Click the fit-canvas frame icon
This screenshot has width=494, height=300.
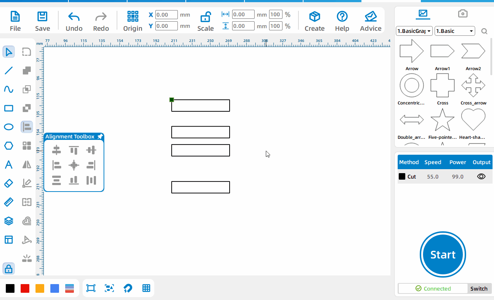91,288
